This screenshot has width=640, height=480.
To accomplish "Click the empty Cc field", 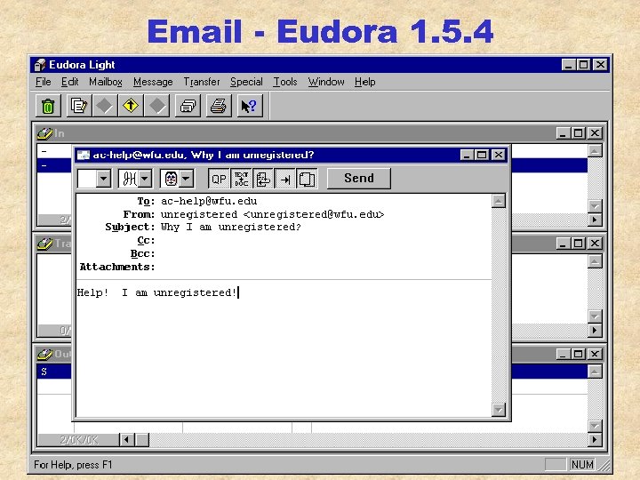I will click(324, 240).
